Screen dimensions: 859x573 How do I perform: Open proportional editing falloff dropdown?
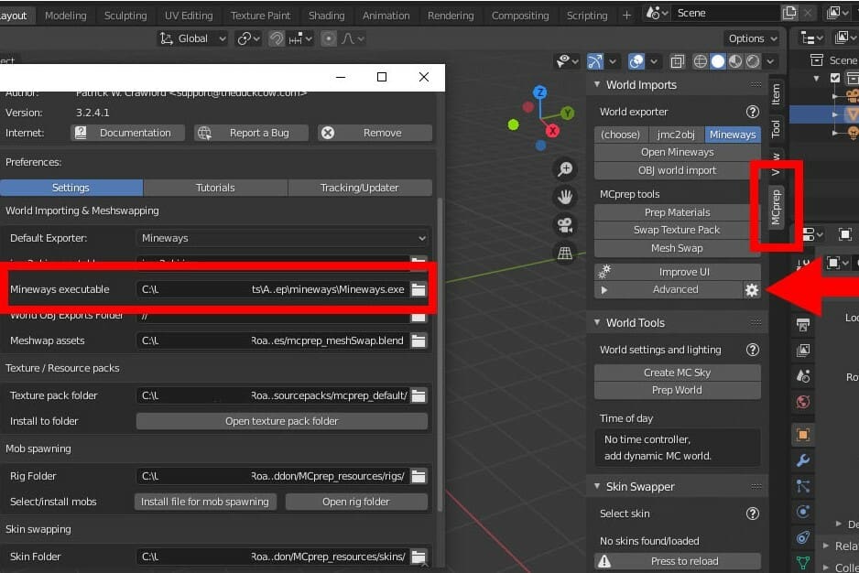[353, 38]
